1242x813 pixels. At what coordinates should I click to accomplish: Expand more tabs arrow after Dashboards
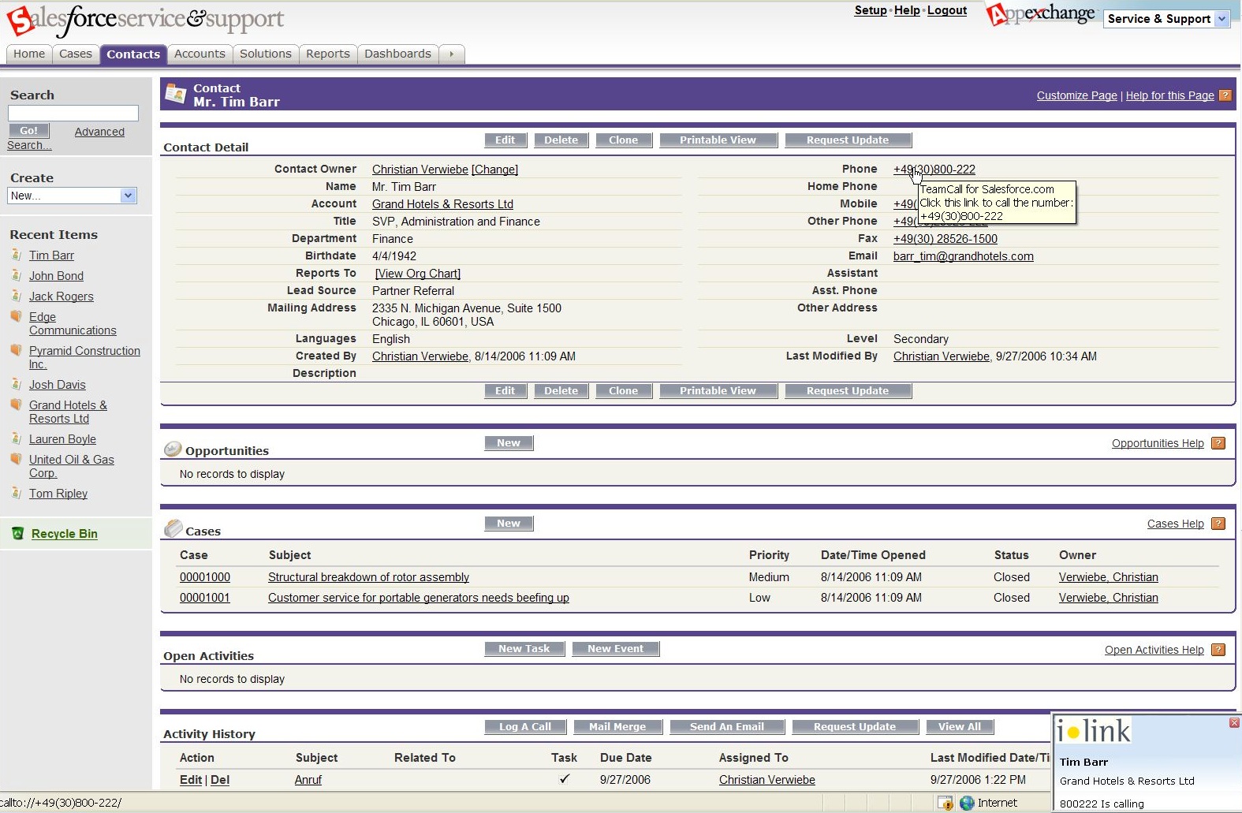coord(451,54)
